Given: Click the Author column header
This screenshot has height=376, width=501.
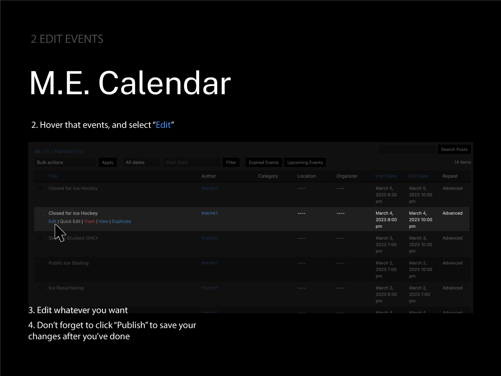Looking at the screenshot, I should 209,176.
